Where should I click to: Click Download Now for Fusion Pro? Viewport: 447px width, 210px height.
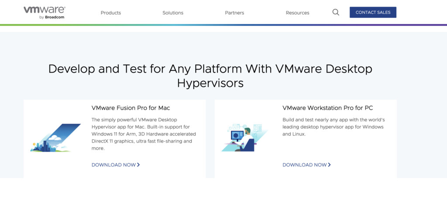point(116,165)
